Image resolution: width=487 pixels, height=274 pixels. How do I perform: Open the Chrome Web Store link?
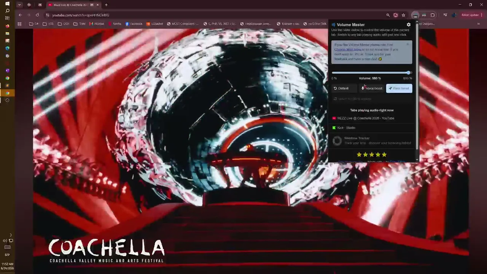348,49
